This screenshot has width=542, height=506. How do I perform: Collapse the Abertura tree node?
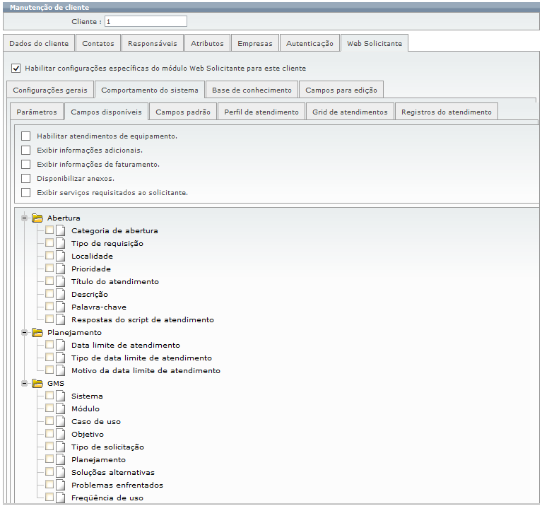point(25,218)
